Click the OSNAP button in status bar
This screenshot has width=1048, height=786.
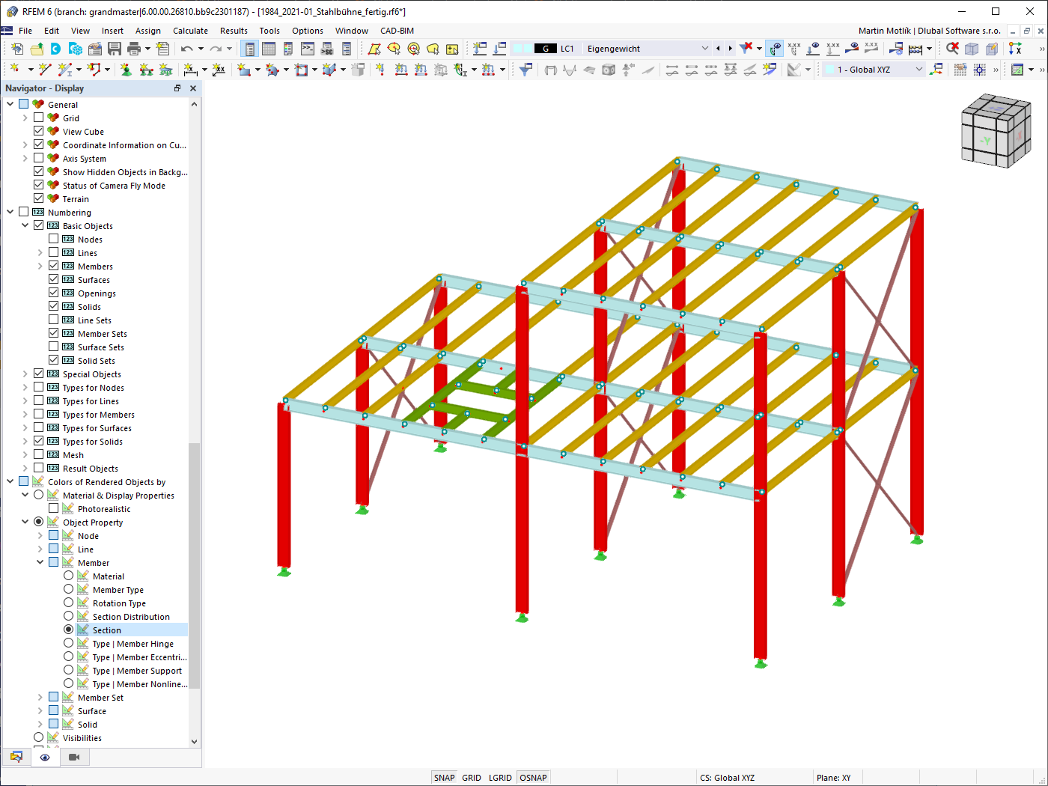tap(533, 777)
